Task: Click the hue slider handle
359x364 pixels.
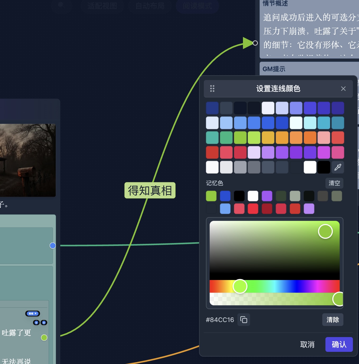Action: coord(240,286)
